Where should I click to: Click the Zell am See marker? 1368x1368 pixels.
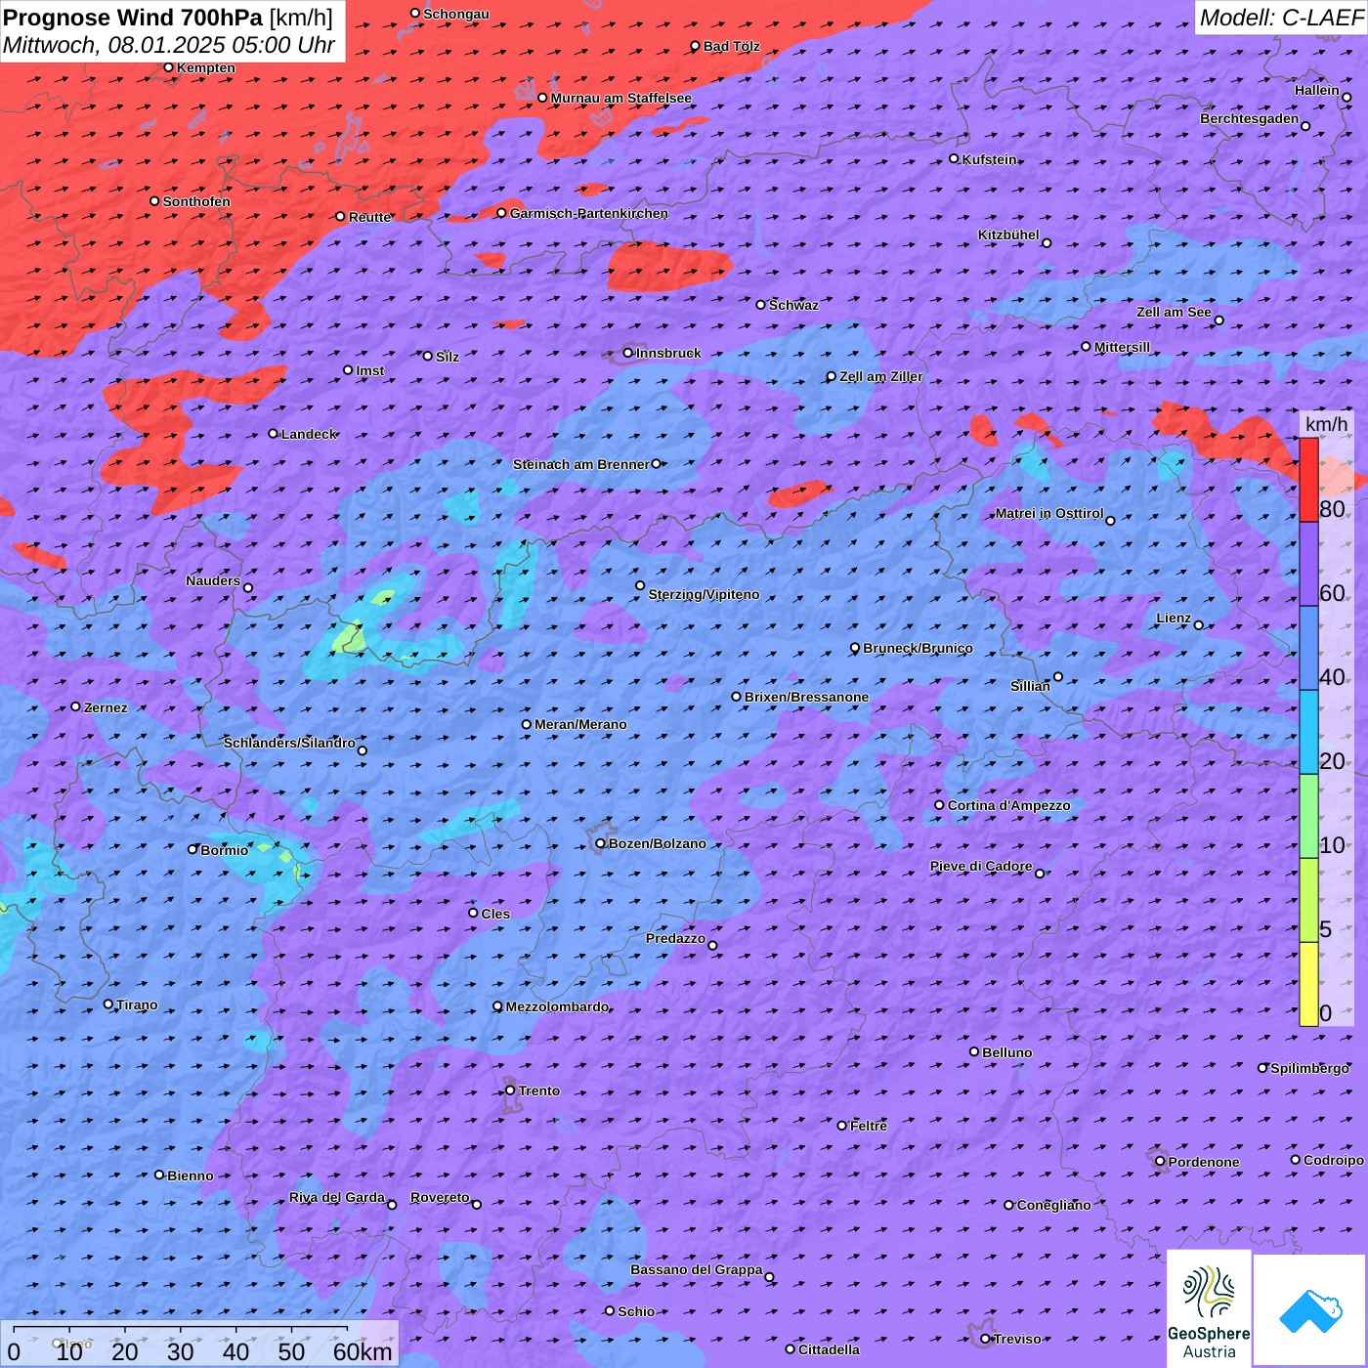[x=1218, y=321]
